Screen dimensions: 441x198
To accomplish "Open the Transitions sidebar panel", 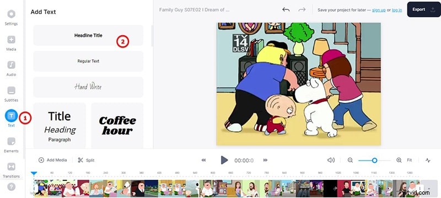I will pos(11,170).
